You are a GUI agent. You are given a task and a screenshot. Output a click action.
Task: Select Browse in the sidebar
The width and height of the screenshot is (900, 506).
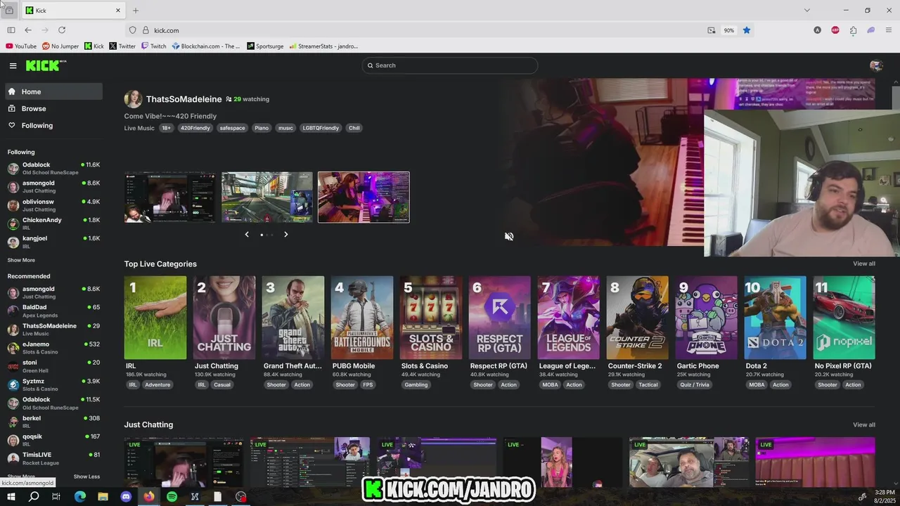(54, 108)
